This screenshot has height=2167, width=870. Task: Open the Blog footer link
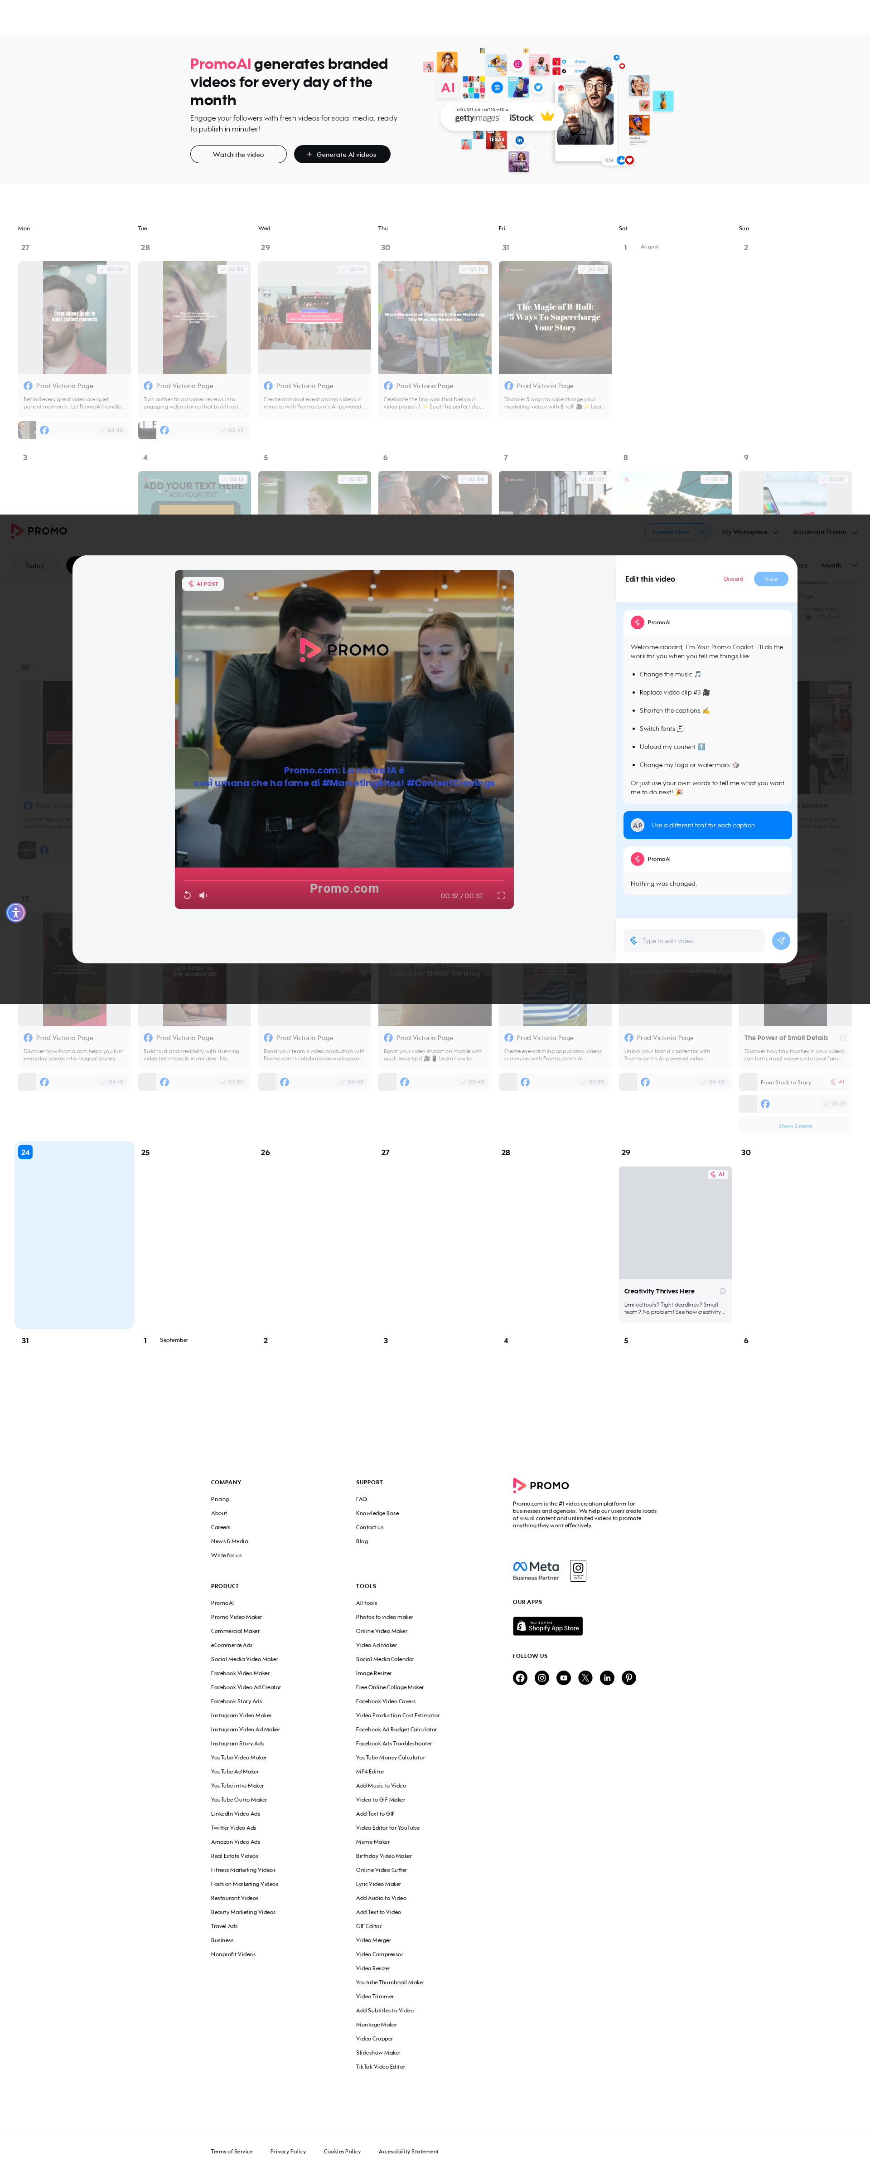(x=362, y=1541)
